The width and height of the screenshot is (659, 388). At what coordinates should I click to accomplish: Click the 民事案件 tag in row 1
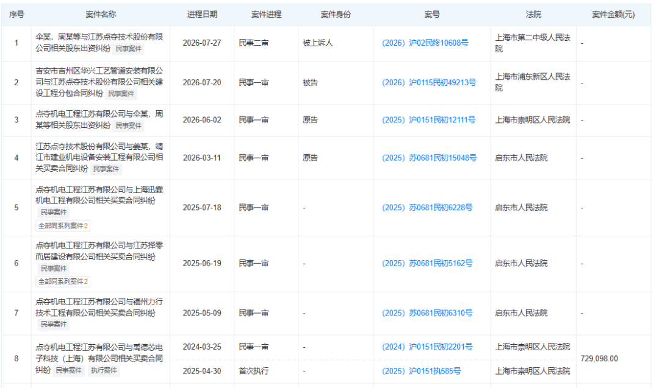pos(129,49)
